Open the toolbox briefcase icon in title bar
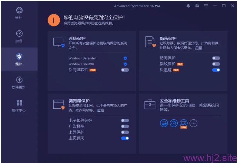The width and height of the screenshot is (237, 163). click(x=197, y=6)
